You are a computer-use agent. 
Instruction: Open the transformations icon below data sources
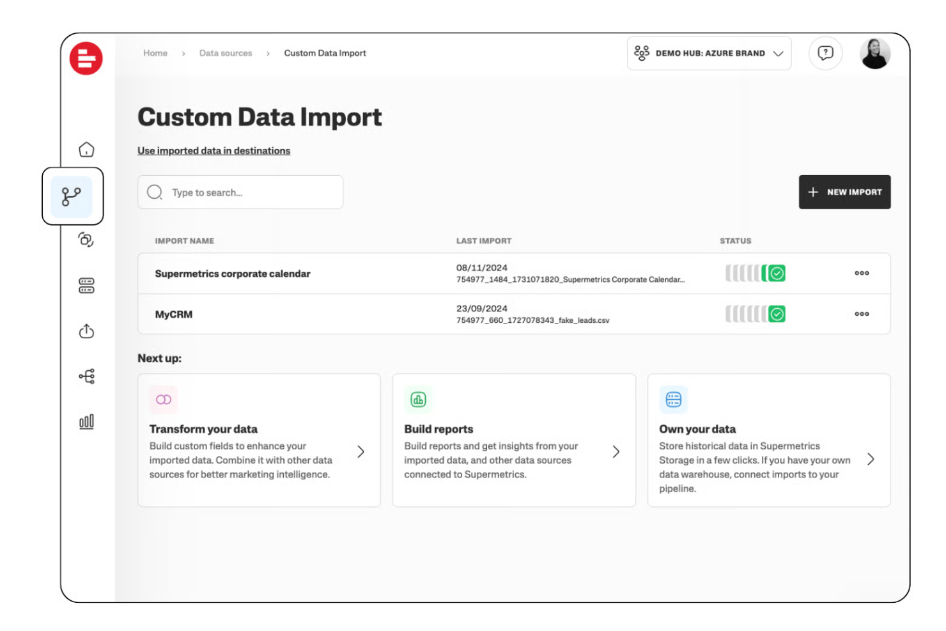[86, 240]
